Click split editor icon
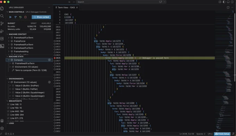The height and width of the screenshot is (136, 236). tap(228, 8)
